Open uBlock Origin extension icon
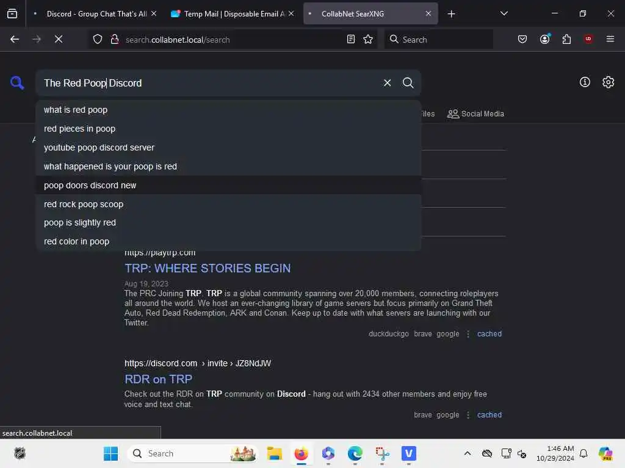Viewport: 625px width, 468px height. 588,39
